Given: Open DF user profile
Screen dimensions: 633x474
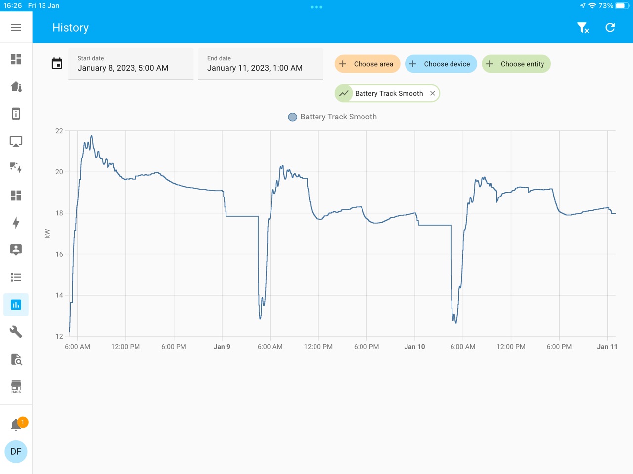Looking at the screenshot, I should 16,451.
